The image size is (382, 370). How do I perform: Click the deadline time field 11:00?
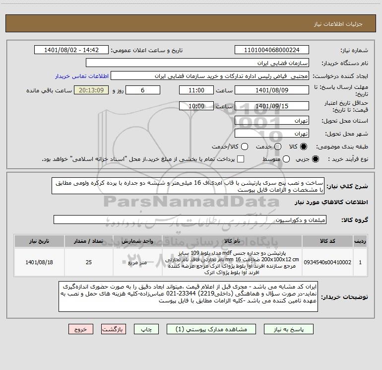196,90
